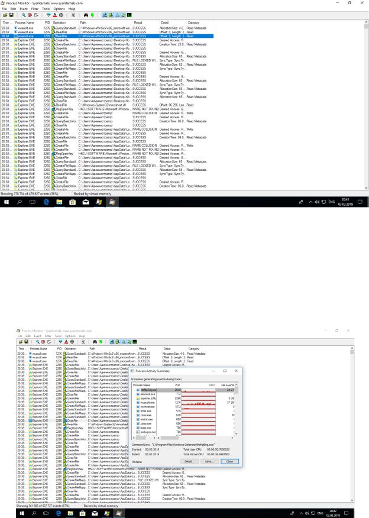
Task: Open the Highlight icon in the upper toolbar
Action: 55,15
